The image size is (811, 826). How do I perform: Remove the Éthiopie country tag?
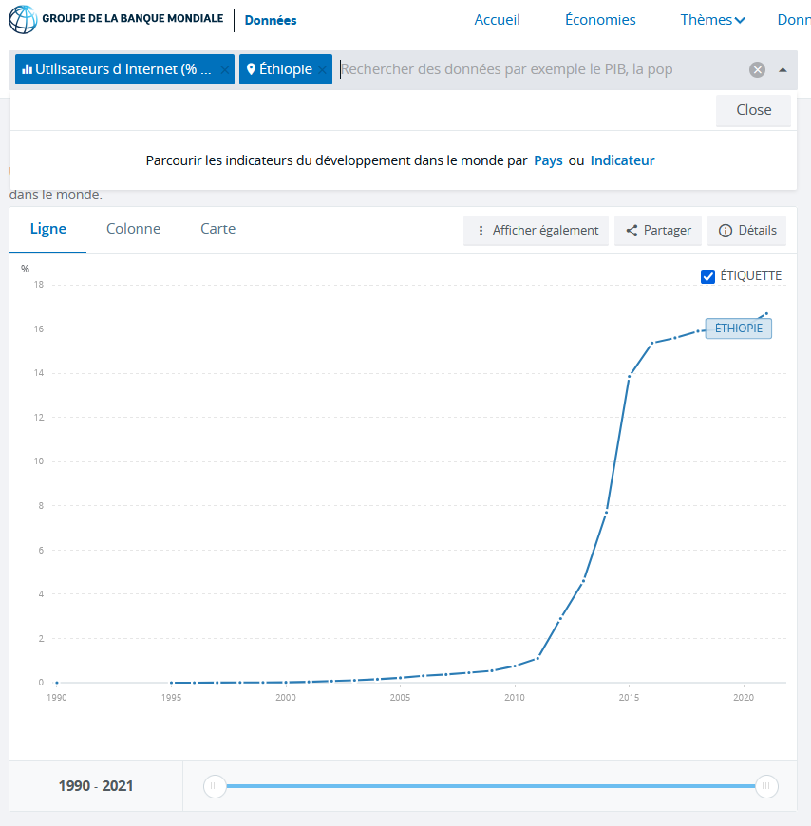[323, 69]
